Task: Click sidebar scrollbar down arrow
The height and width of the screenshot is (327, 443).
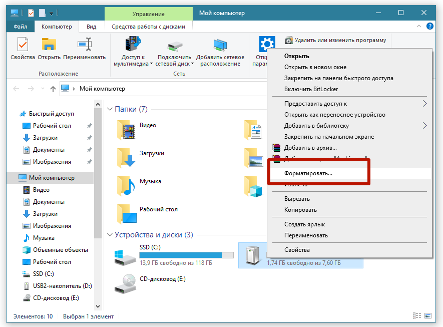Action: click(x=98, y=306)
